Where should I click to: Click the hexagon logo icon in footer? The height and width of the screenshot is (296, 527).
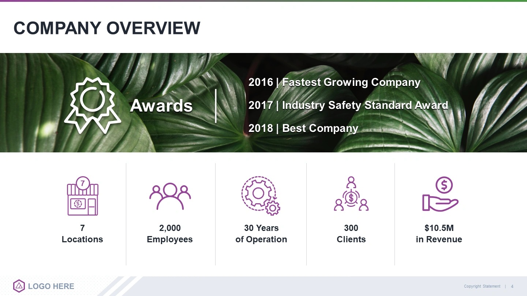coord(19,286)
